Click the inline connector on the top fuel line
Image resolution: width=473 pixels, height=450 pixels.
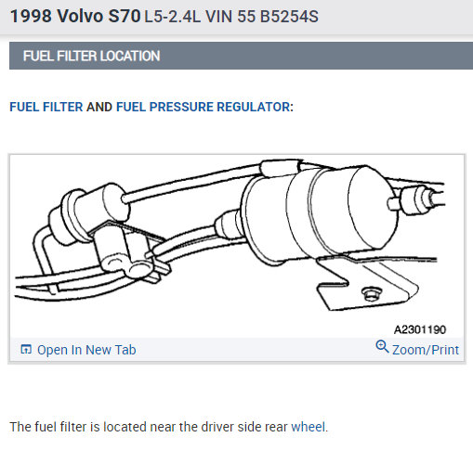281,168
